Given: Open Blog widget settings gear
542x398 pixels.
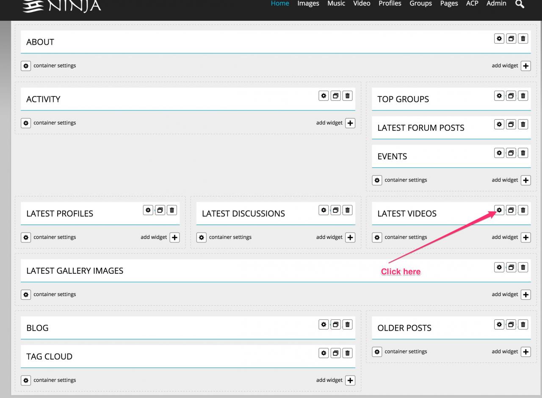Looking at the screenshot, I should click(x=324, y=324).
